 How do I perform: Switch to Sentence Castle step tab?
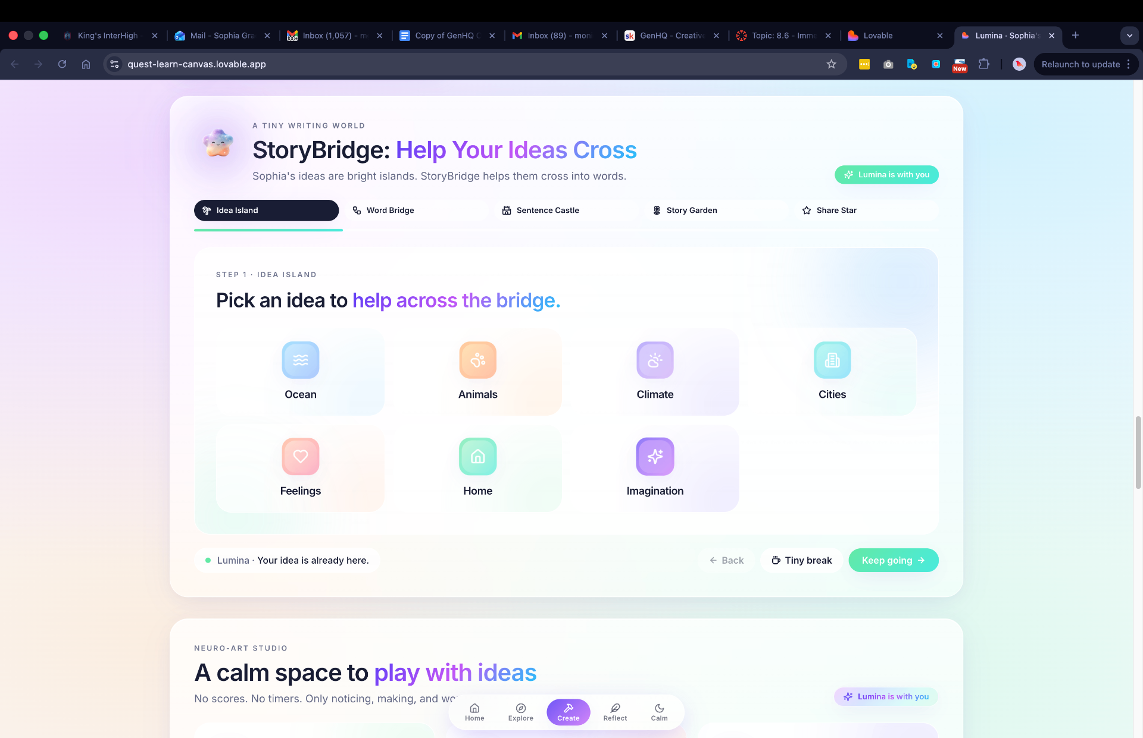pos(566,211)
